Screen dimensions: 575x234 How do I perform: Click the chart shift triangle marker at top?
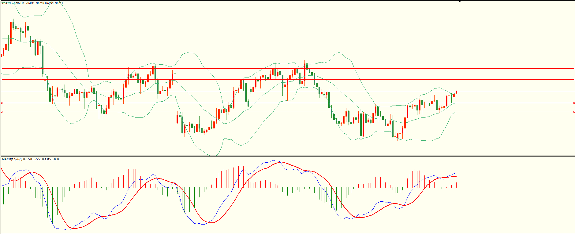pos(460,2)
